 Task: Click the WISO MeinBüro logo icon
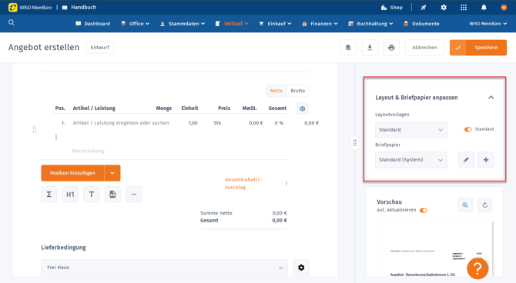point(13,7)
